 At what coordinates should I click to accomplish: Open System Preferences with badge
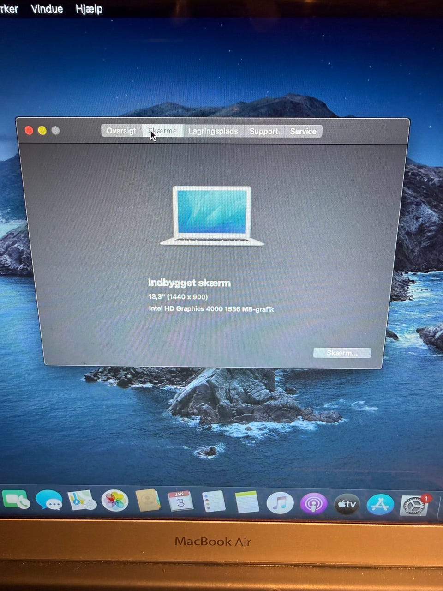414,506
